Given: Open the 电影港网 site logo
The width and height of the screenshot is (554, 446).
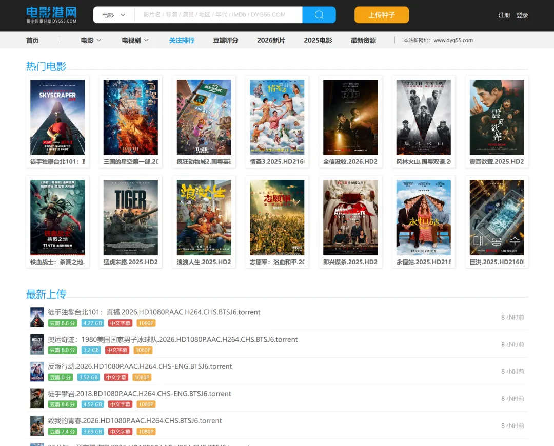Looking at the screenshot, I should [52, 15].
